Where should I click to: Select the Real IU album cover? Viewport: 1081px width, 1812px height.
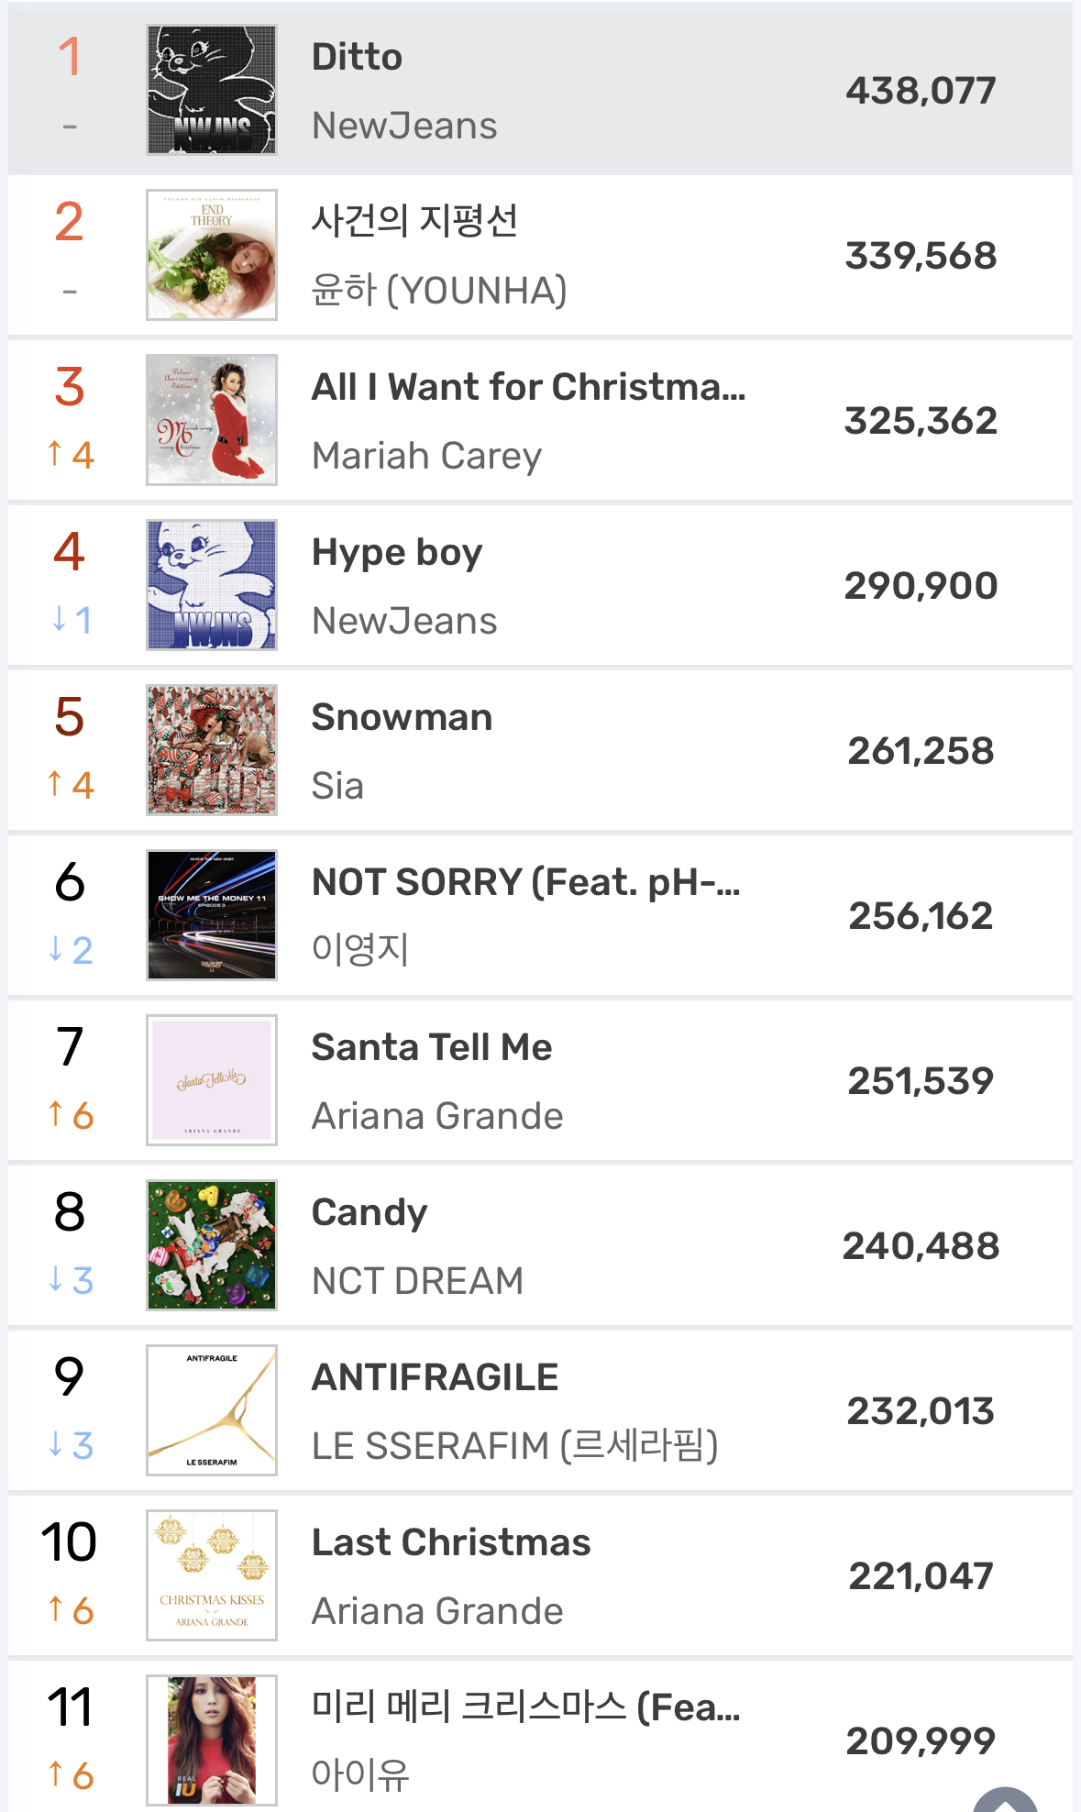pyautogui.click(x=212, y=1740)
